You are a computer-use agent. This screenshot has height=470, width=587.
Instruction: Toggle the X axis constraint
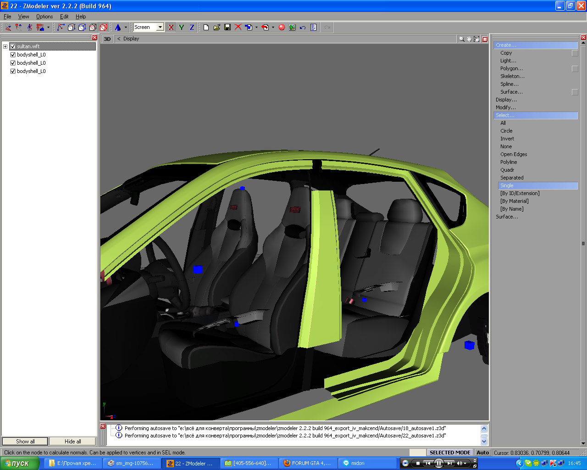pyautogui.click(x=171, y=28)
